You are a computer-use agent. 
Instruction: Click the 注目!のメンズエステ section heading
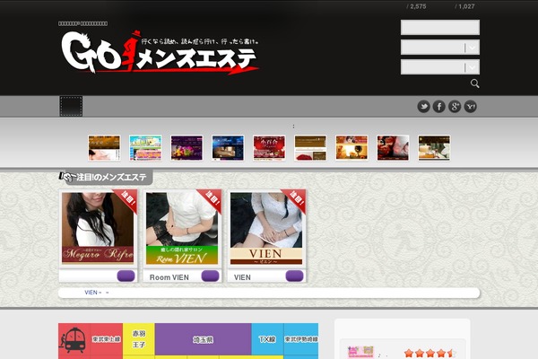tap(111, 178)
